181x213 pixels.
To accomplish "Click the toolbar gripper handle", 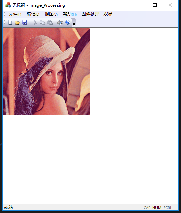I will (x=4, y=22).
